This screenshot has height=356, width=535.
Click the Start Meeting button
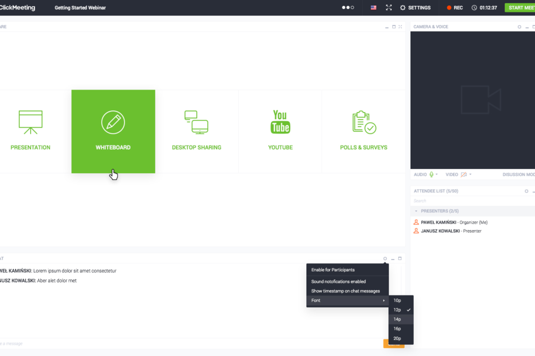520,8
